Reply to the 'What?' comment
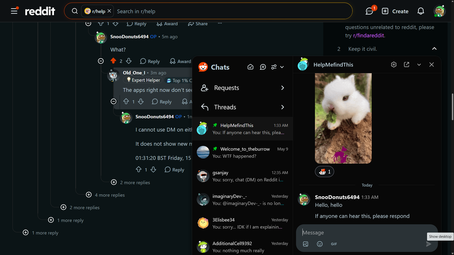The image size is (454, 255). (150, 61)
